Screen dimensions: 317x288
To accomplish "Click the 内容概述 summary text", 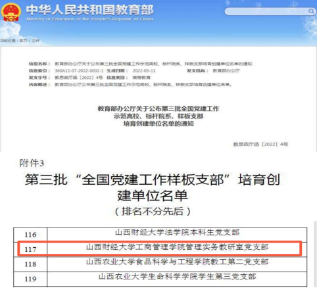I will [x=143, y=85].
